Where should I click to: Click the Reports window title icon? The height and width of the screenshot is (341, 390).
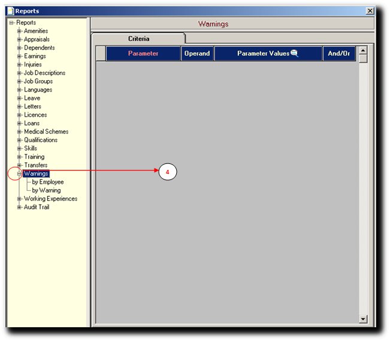pyautogui.click(x=10, y=11)
